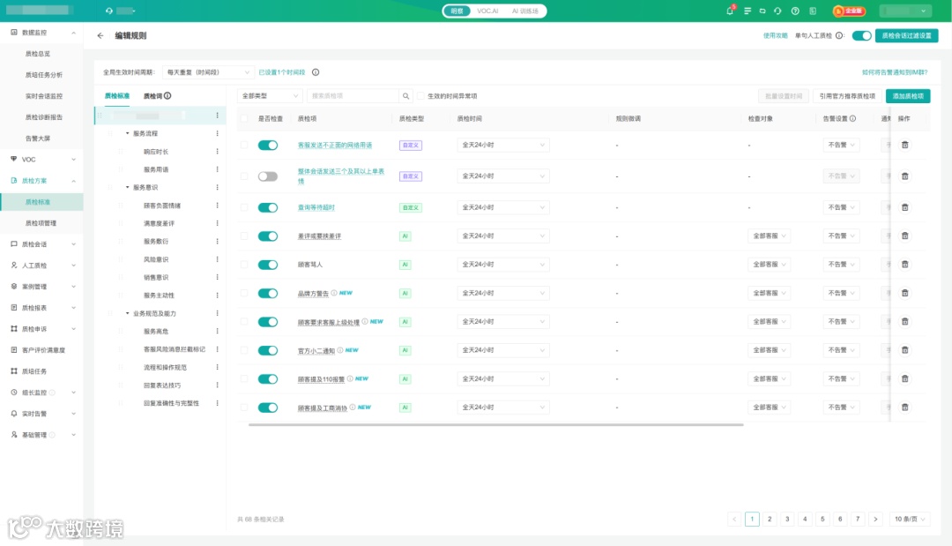The width and height of the screenshot is (952, 546).
Task: Open the 10条/页 page size dropdown
Action: (x=909, y=520)
